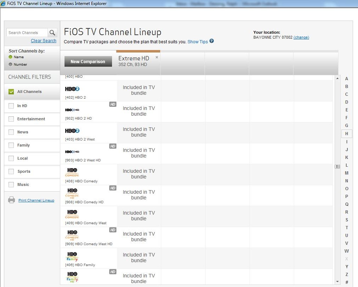Click Print Channel Lineup link

[x=36, y=200]
